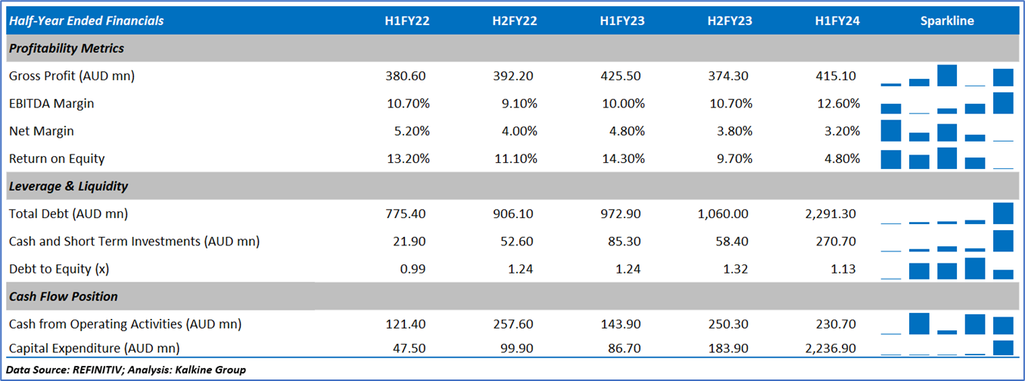Click the H1FY22 column header
1025x381 pixels.
[x=407, y=21]
